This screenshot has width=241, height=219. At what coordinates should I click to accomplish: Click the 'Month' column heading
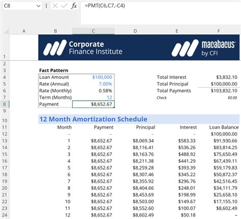(x=65, y=127)
